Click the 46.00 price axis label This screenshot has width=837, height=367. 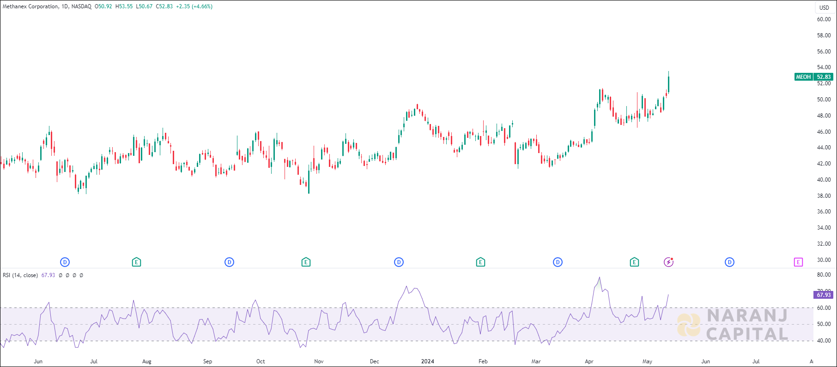pyautogui.click(x=824, y=132)
